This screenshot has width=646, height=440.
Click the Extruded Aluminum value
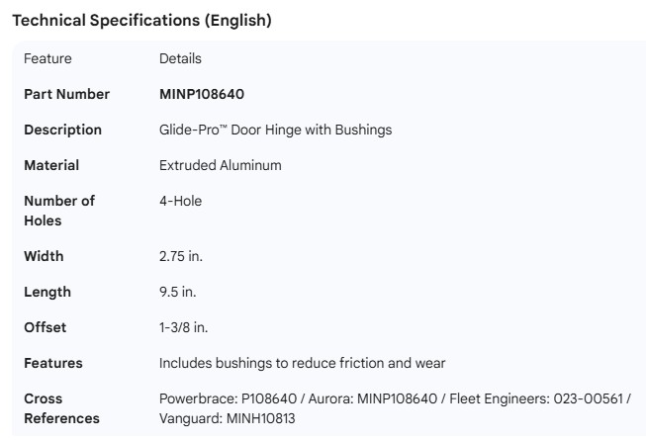point(220,165)
